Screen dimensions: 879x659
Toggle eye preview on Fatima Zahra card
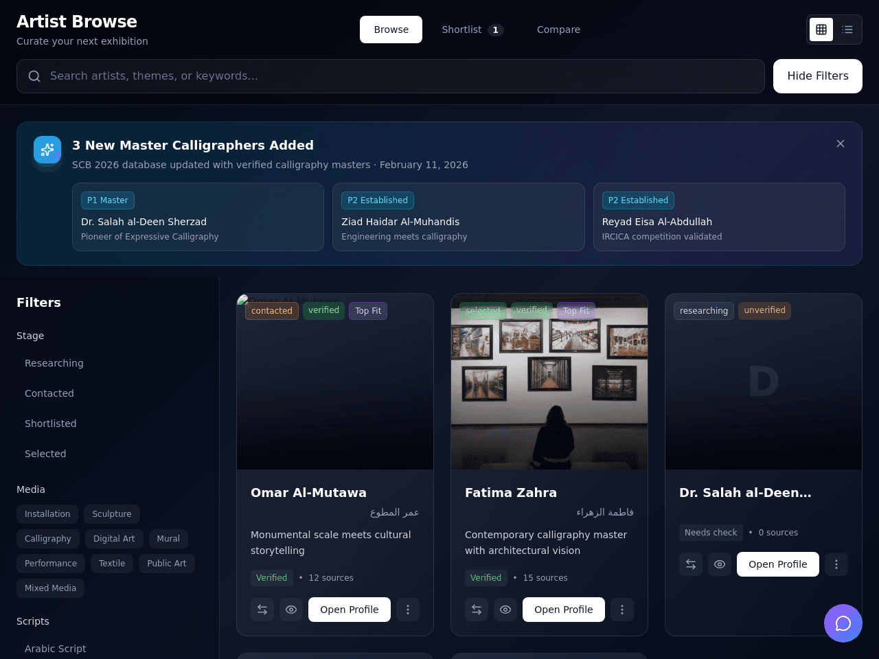505,610
